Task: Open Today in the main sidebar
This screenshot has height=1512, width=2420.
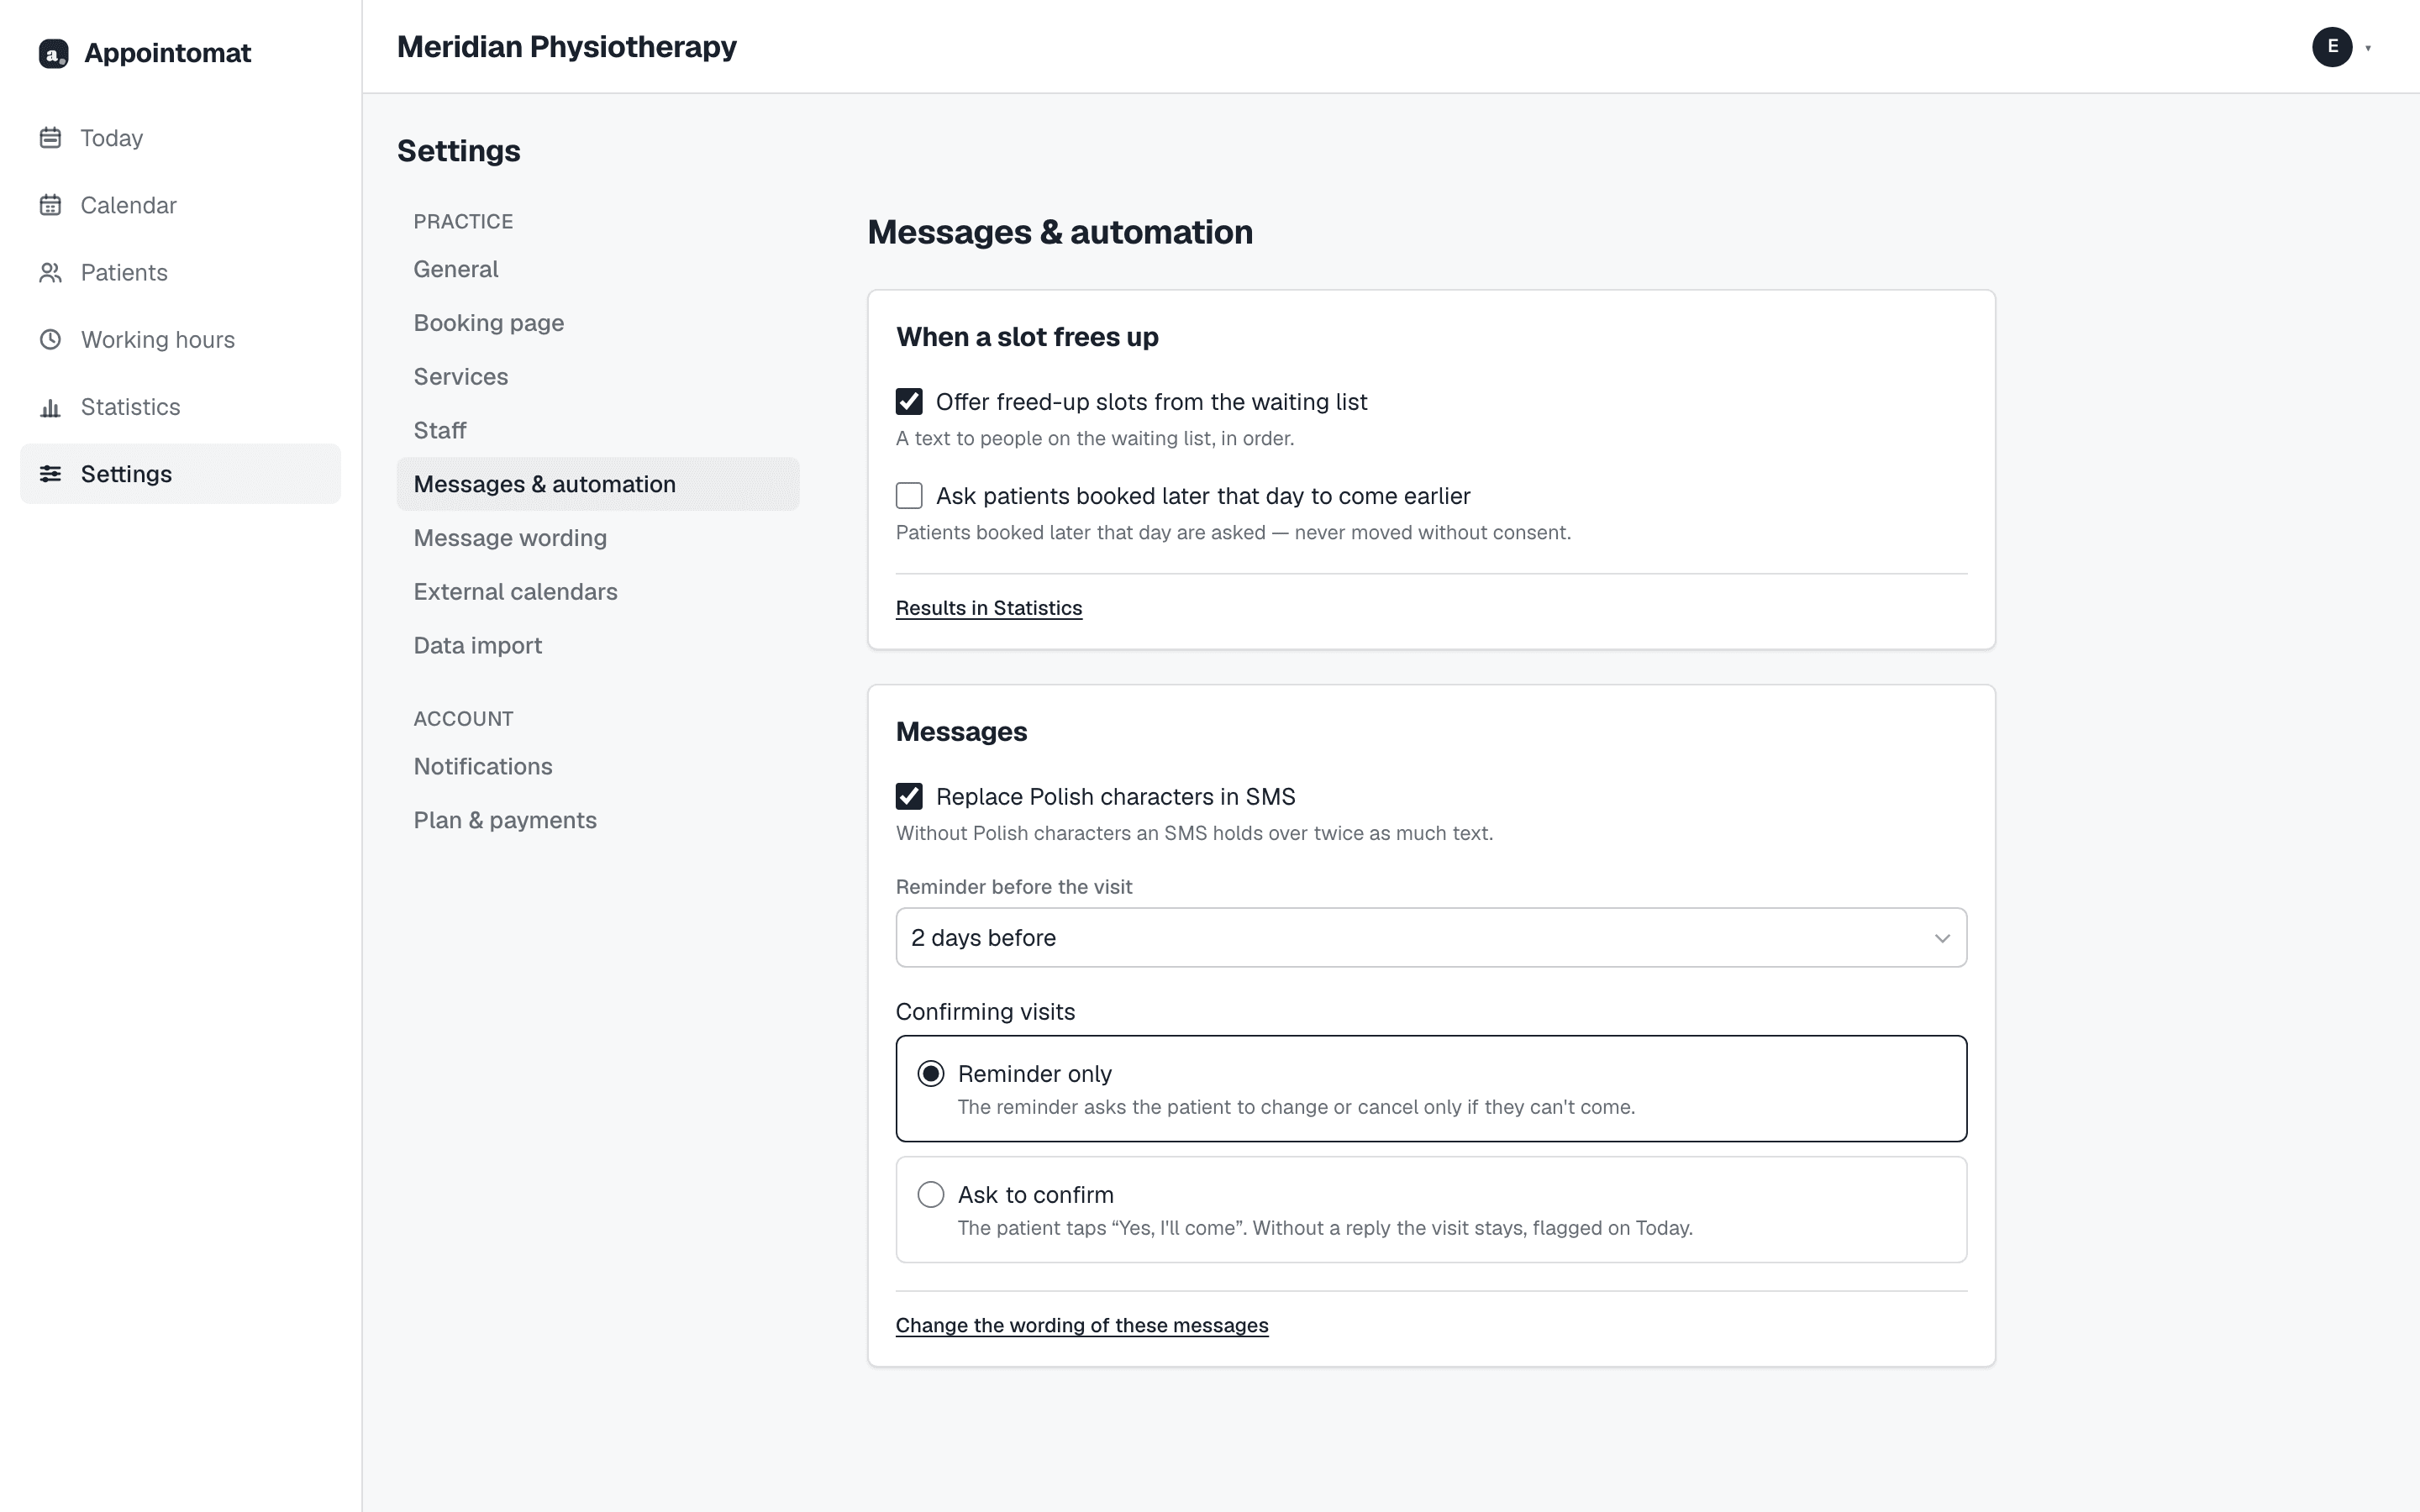Action: tap(180, 138)
